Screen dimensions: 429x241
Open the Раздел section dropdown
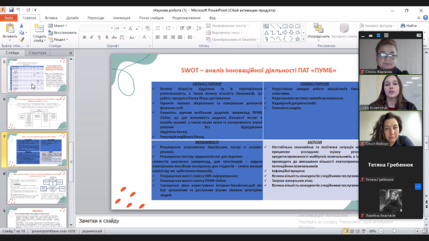[x=58, y=39]
